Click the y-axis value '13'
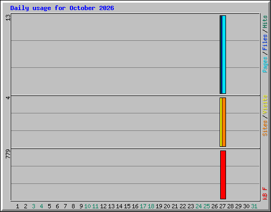The height and width of the screenshot is (212, 271). pos(8,17)
